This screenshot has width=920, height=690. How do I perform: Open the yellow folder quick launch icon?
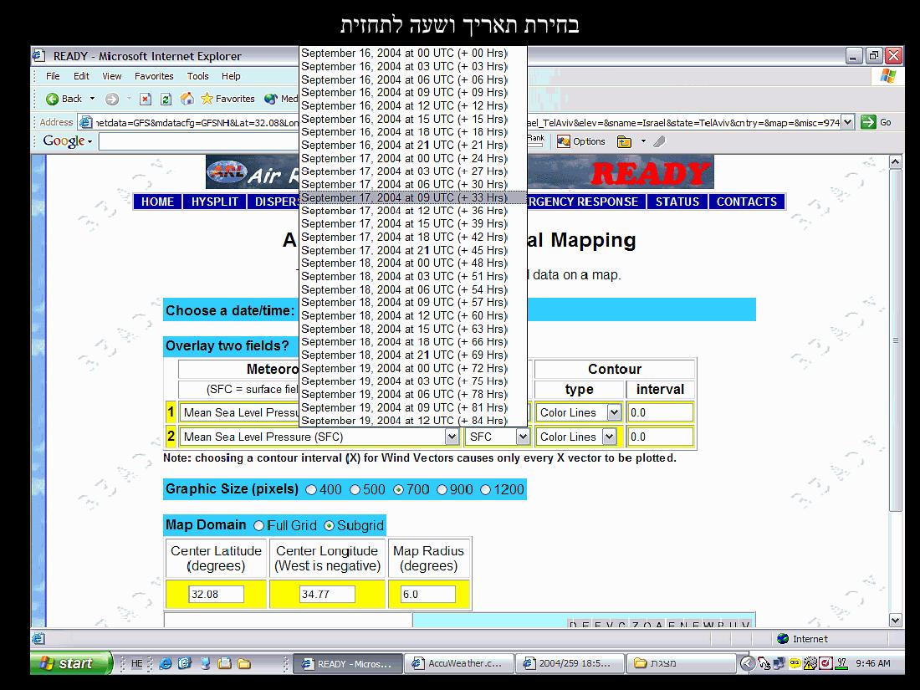pos(244,663)
